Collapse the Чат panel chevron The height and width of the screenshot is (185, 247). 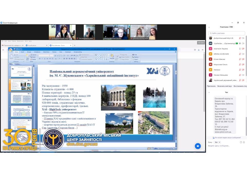click(x=209, y=92)
